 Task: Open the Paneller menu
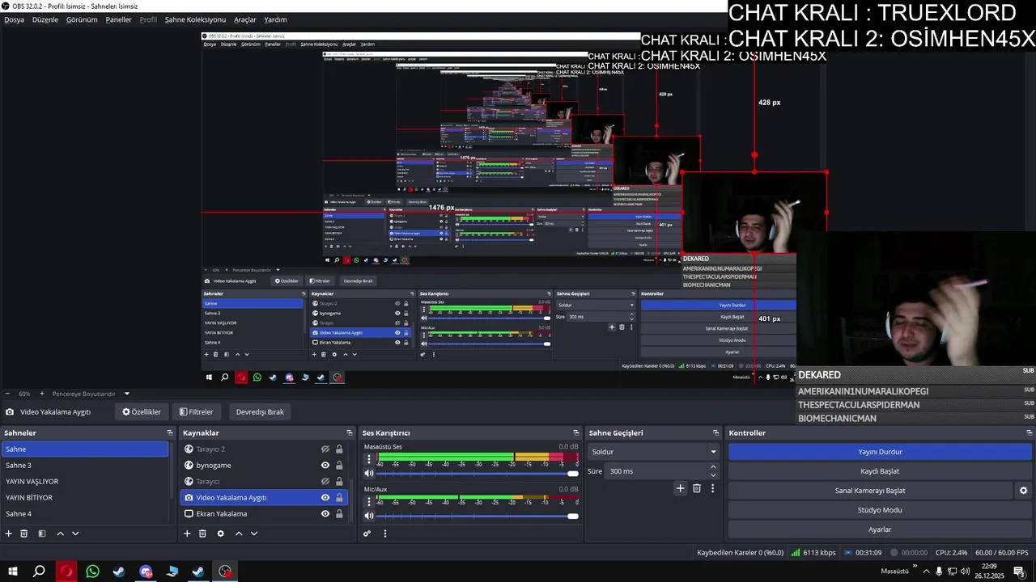118,19
